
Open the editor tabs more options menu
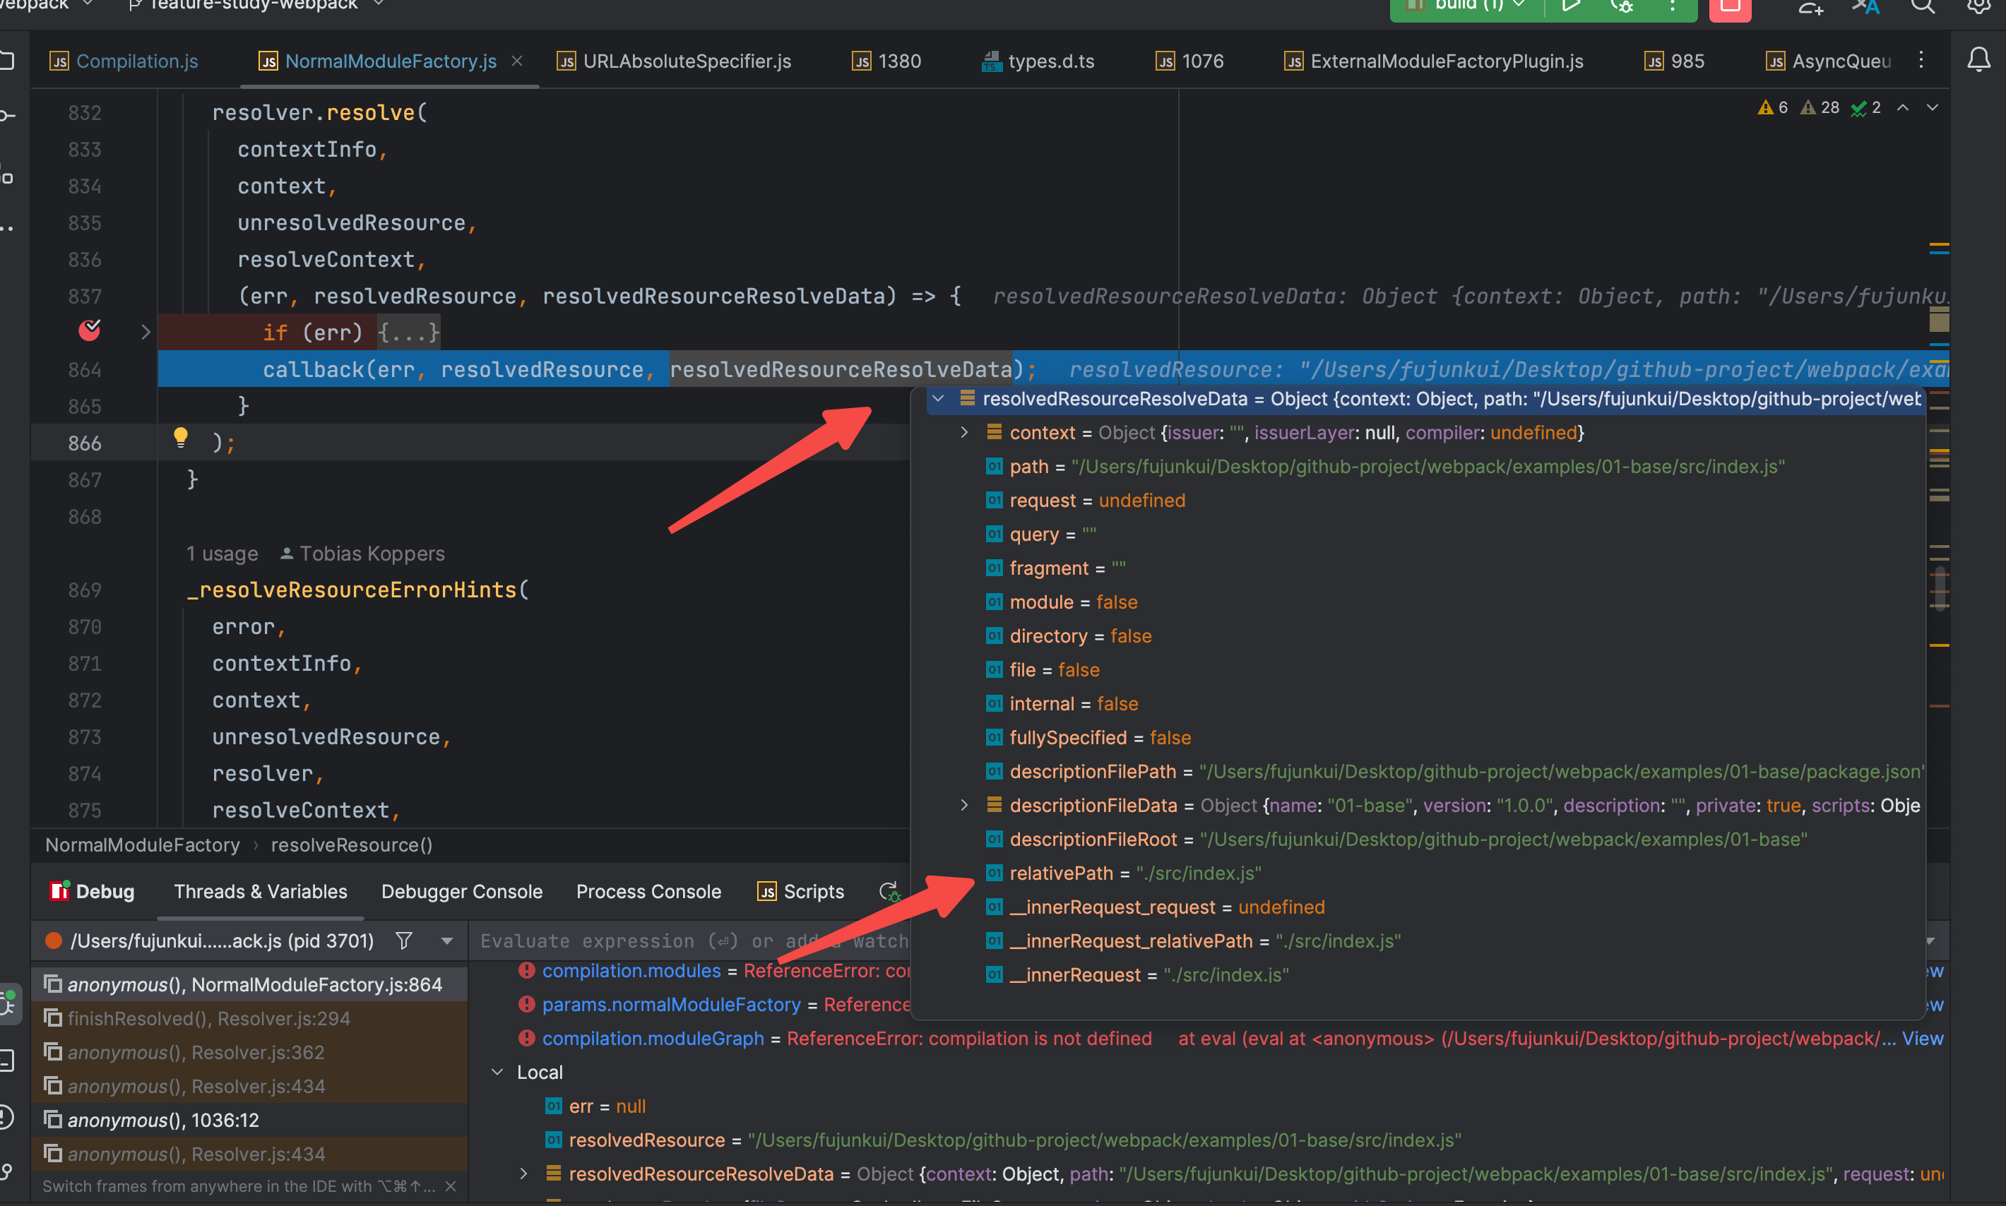pyautogui.click(x=1921, y=59)
